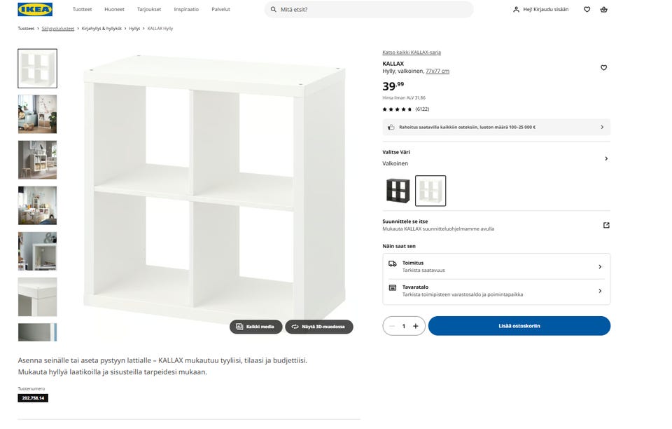Click Hyllyt breadcrumb
The height and width of the screenshot is (429, 672).
(134, 28)
